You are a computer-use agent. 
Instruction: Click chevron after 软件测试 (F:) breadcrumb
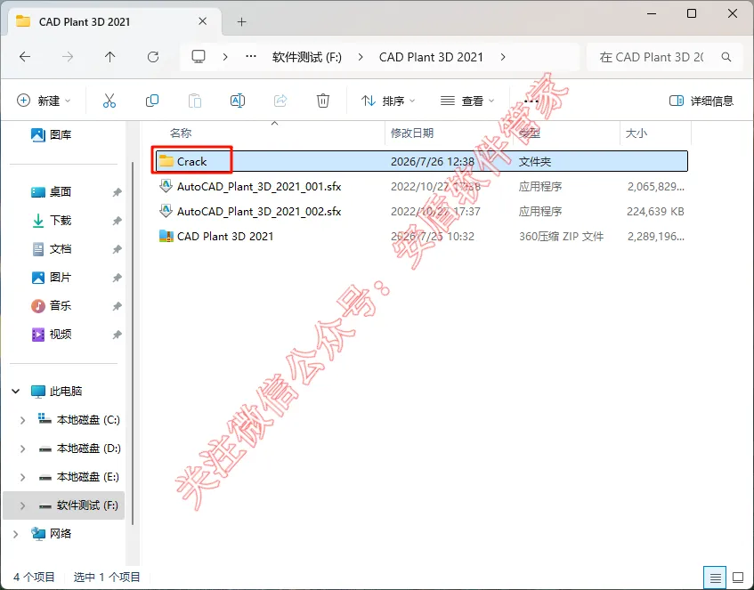pos(361,57)
